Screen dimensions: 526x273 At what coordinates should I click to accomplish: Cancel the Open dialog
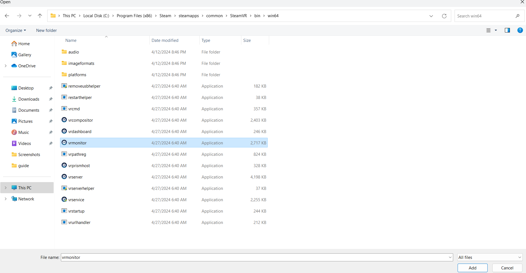coord(507,268)
